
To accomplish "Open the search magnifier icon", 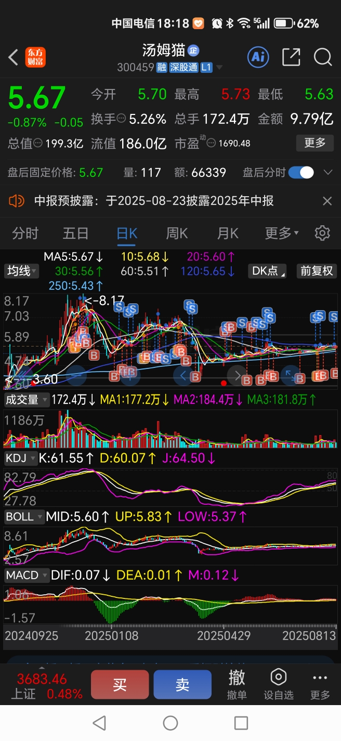I will (323, 57).
